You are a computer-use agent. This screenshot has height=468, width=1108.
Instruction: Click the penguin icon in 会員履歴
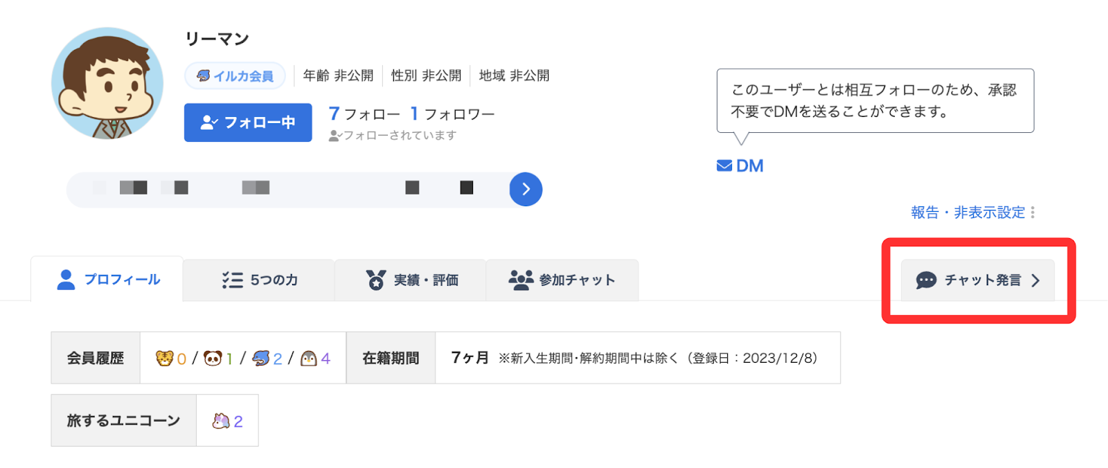pyautogui.click(x=309, y=358)
